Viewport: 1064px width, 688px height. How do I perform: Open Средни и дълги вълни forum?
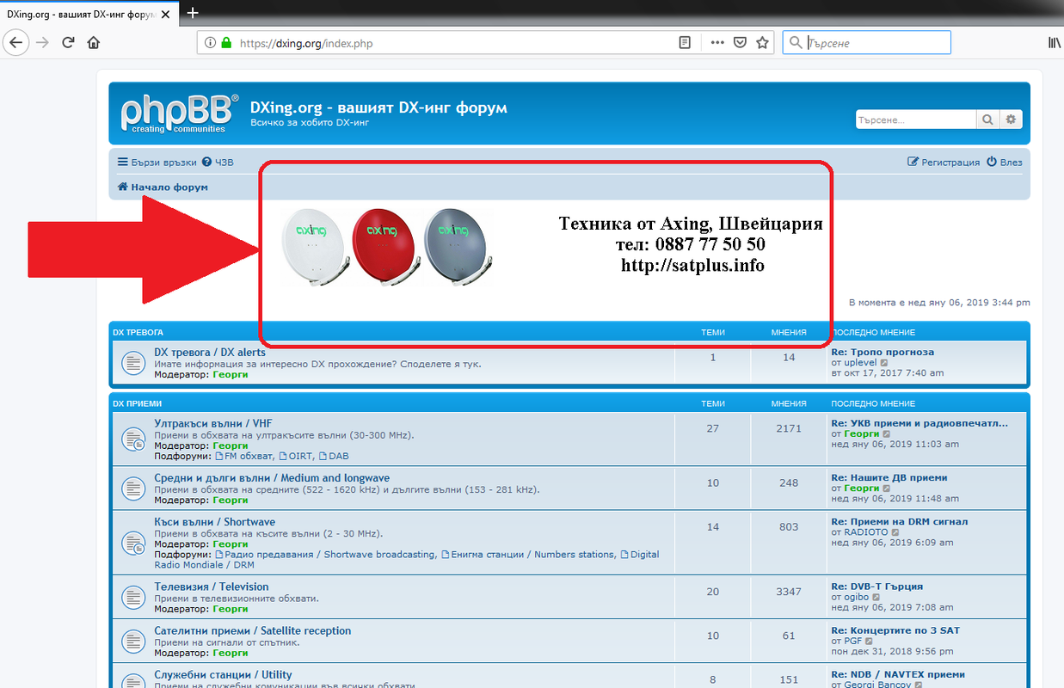pyautogui.click(x=272, y=478)
